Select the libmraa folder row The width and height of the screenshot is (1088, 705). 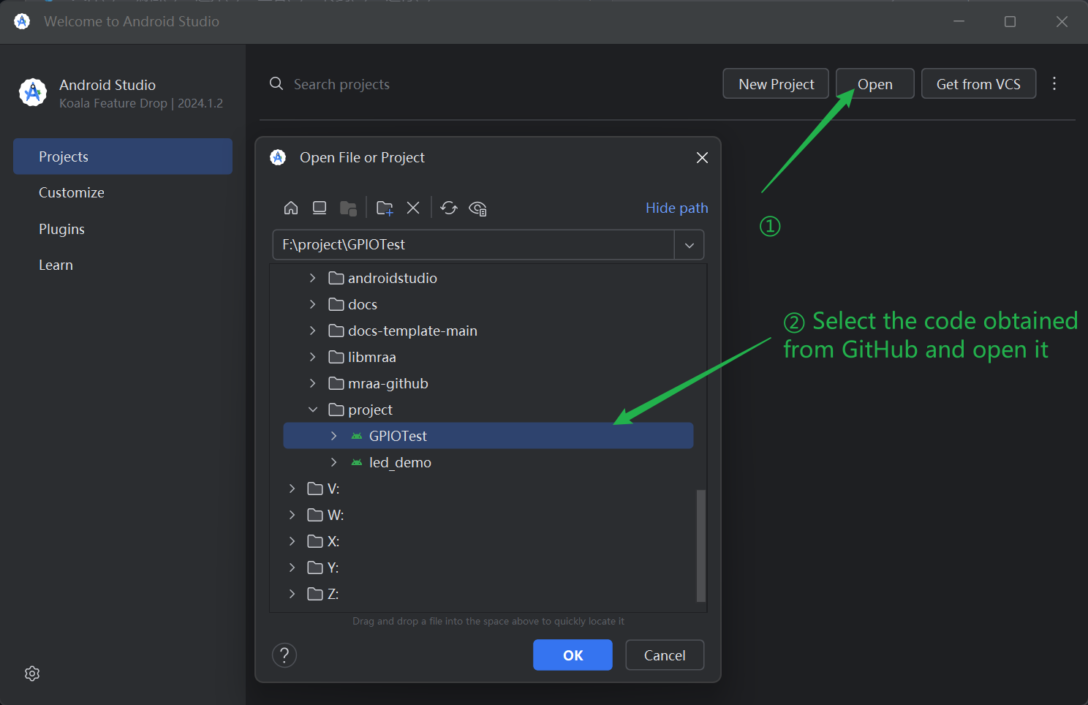[488, 357]
